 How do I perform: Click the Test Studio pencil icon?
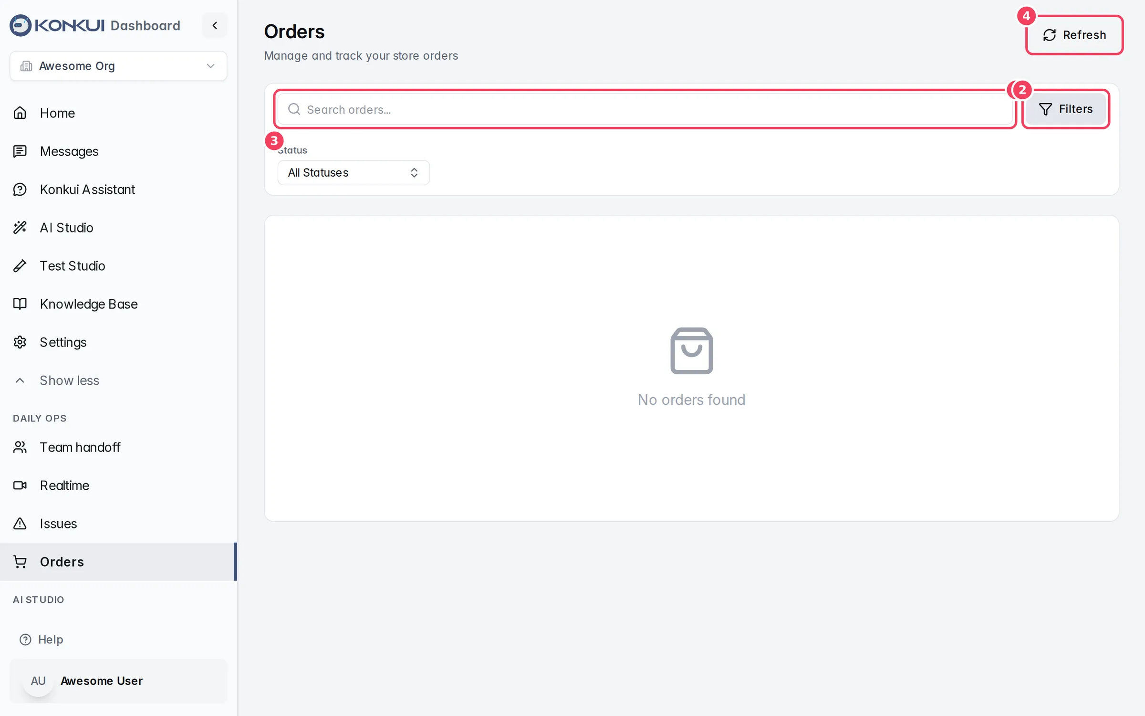[x=20, y=266]
